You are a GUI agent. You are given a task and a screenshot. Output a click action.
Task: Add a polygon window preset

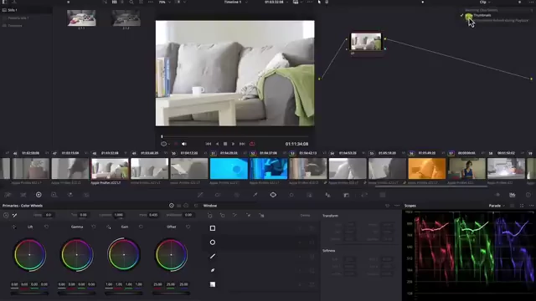coord(234,216)
